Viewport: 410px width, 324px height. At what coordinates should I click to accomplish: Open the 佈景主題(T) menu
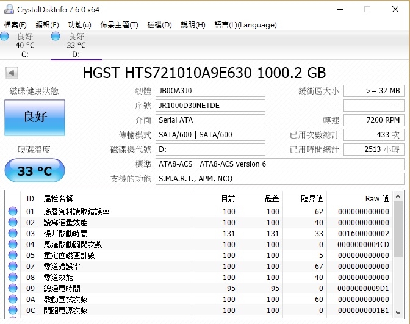point(119,25)
